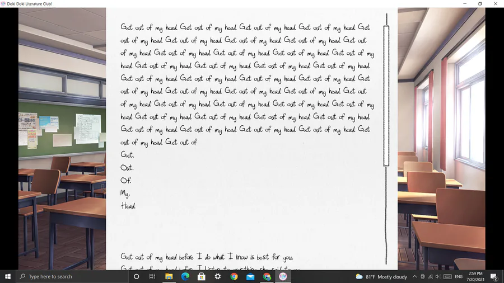The image size is (504, 283).
Task: Launch File Explorer from the taskbar
Action: pyautogui.click(x=169, y=276)
